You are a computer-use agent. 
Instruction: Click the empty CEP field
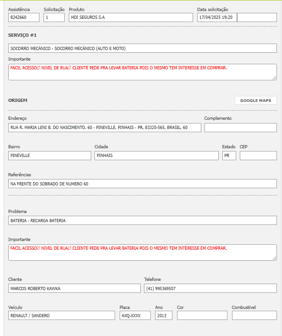(258, 156)
